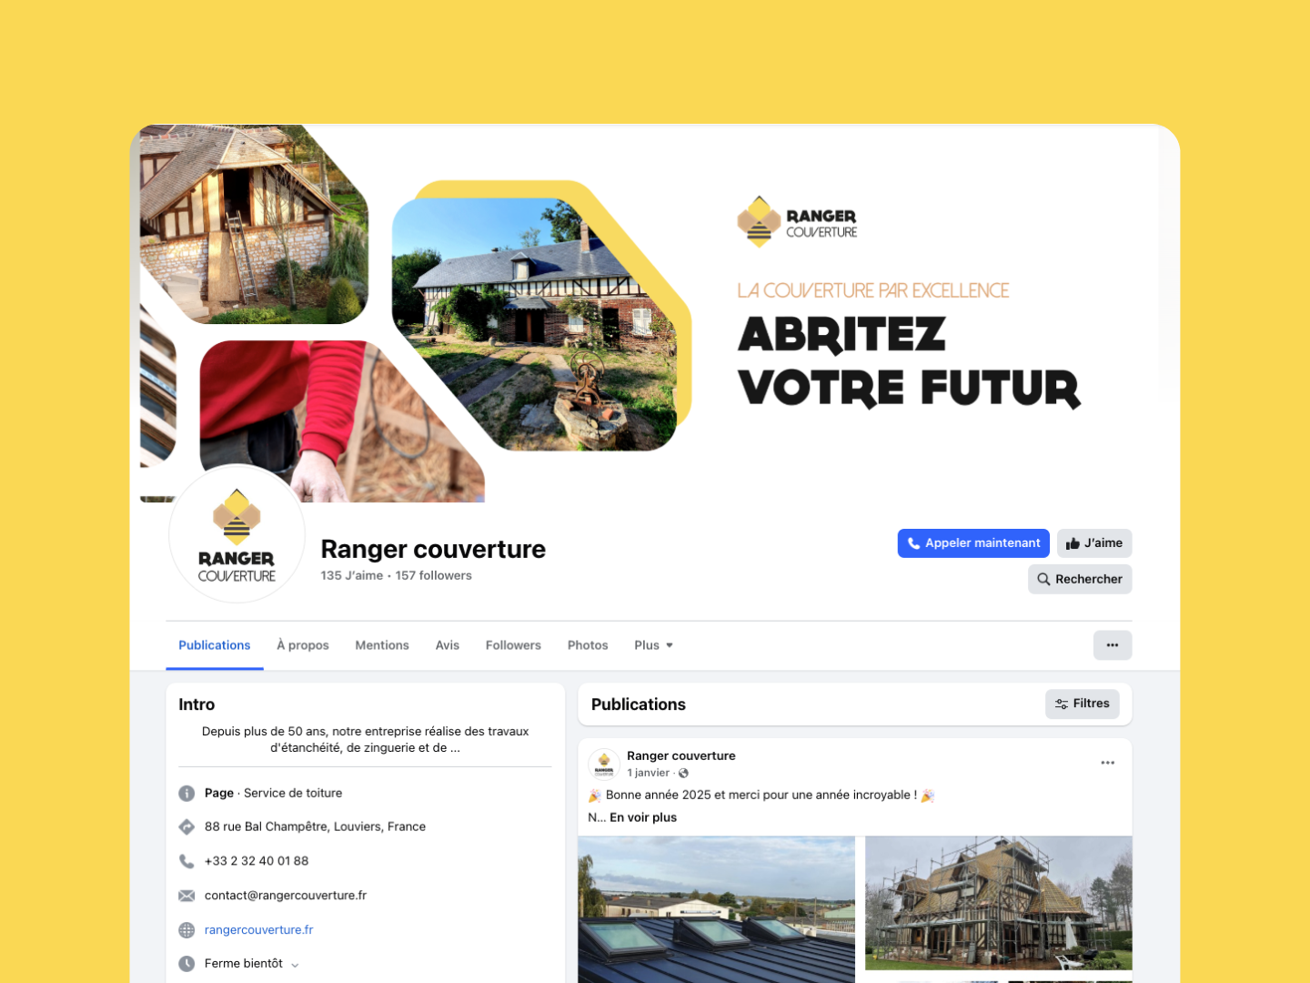Expand the Ferme bientôt hours chevron
Viewport: 1310px width, 983px height.
click(295, 965)
